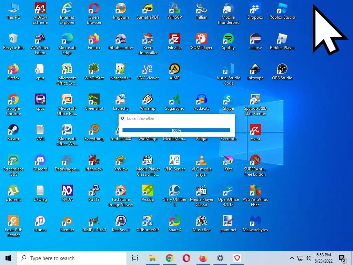Open the AIDA64 Extreme desktop icon

(x=40, y=13)
